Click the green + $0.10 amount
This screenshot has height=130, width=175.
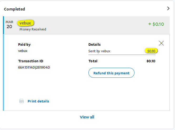coord(156,24)
